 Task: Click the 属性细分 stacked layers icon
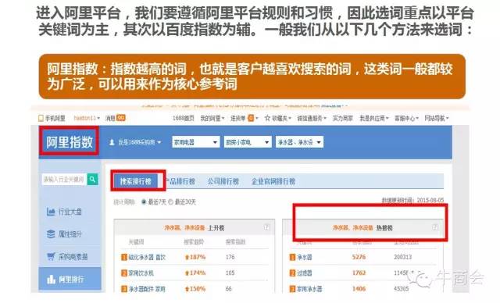coord(51,234)
